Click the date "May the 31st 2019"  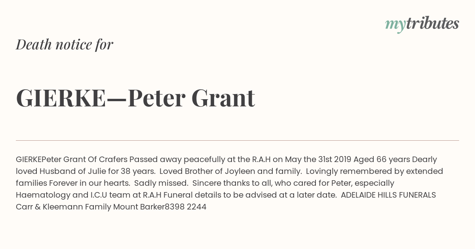[318, 159]
